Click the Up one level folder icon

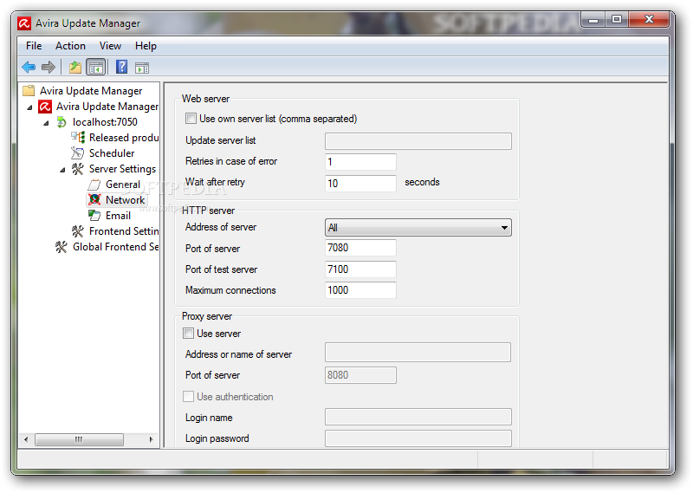click(x=75, y=68)
